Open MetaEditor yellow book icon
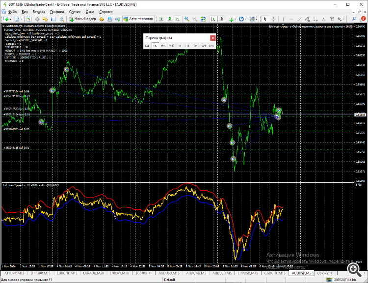The image size is (368, 283). (x=102, y=19)
